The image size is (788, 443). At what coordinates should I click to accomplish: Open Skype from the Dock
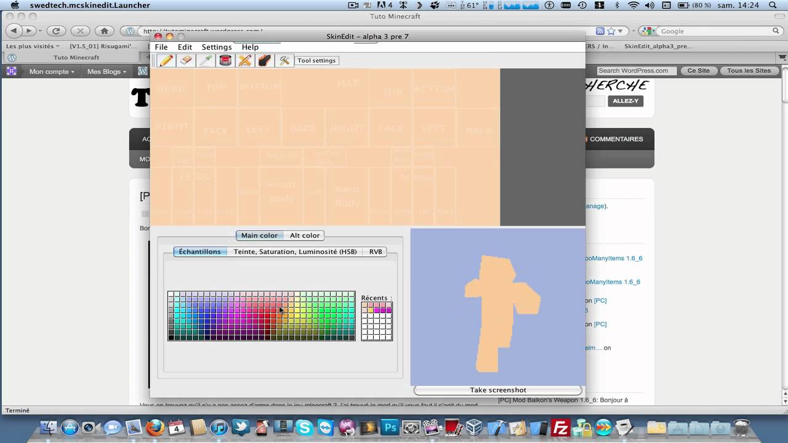point(304,427)
